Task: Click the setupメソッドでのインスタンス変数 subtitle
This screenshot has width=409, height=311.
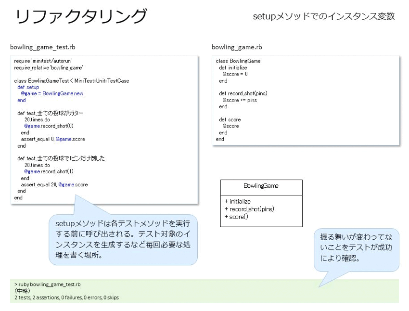Action: click(x=324, y=16)
